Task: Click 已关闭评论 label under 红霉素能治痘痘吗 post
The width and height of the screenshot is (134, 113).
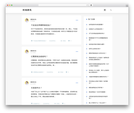Action: coord(50,72)
